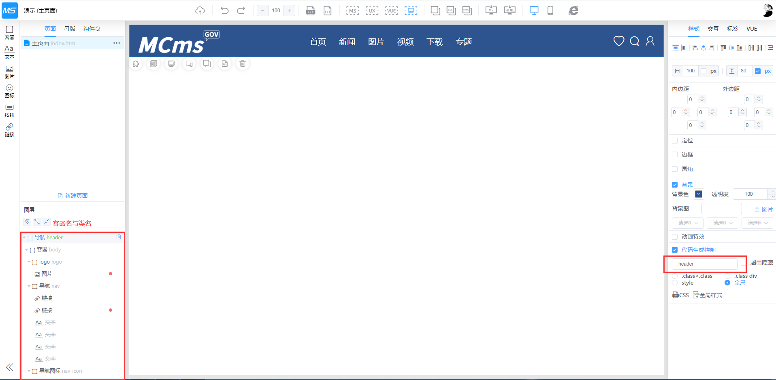This screenshot has height=380, width=776.
Task: Delete the 导航 header layer
Action: pos(119,237)
